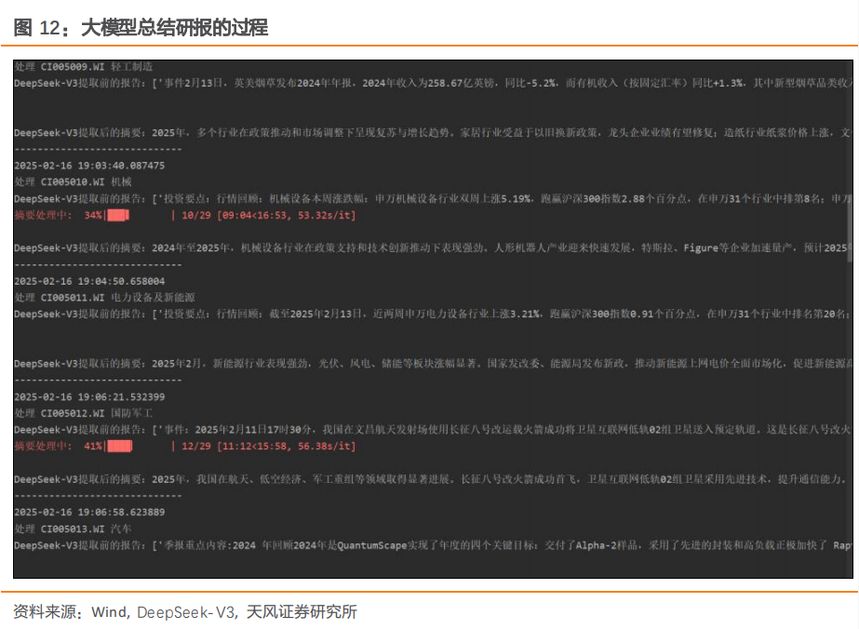The image size is (859, 629).
Task: Click the line '处理 CI005009.WI 轻工制造'
Action: click(84, 66)
